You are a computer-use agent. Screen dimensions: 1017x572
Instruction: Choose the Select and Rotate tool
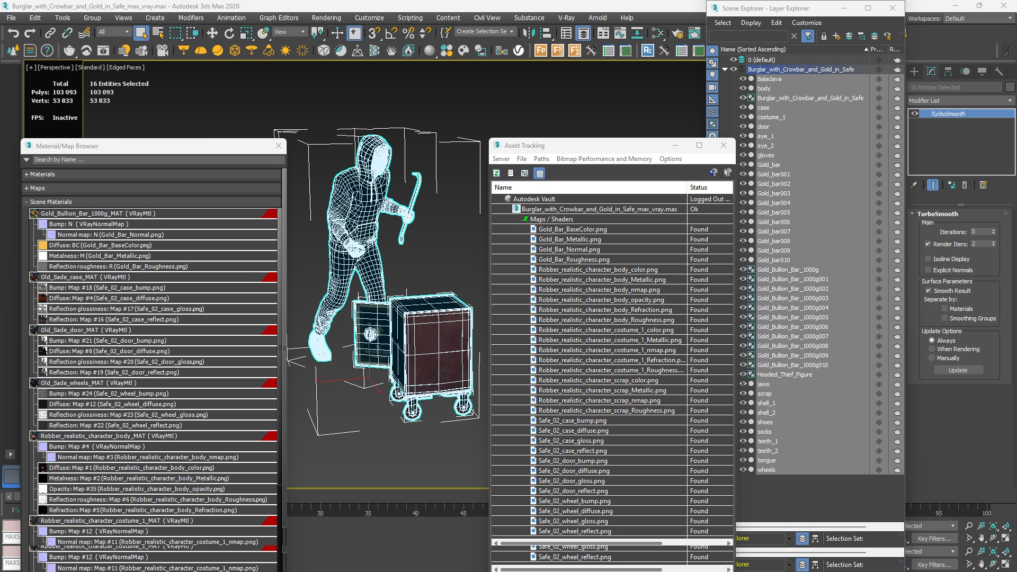click(x=229, y=33)
